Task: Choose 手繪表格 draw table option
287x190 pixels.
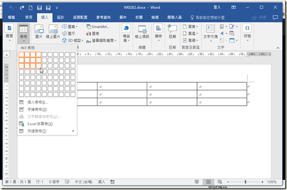Action: [x=47, y=109]
